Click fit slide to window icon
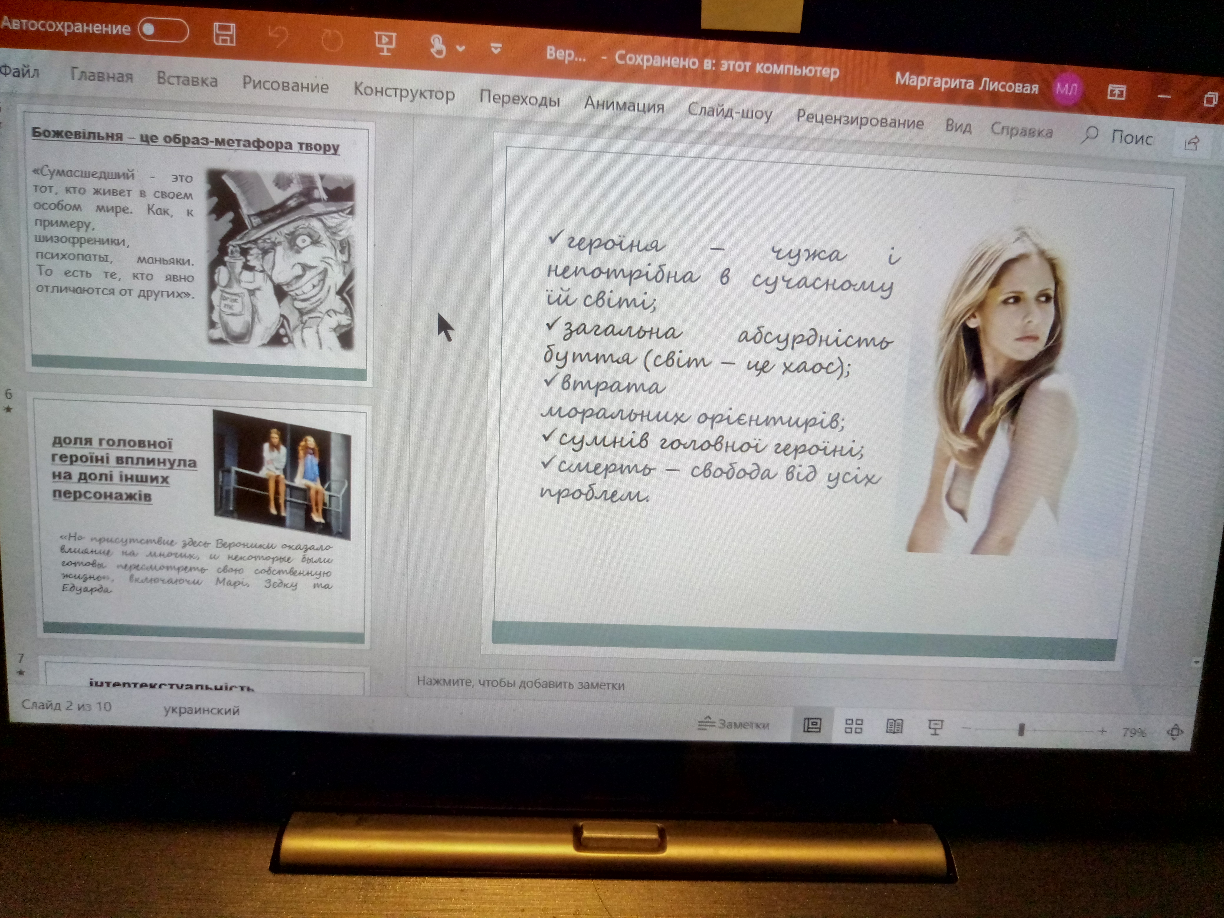Image resolution: width=1224 pixels, height=918 pixels. (1175, 733)
